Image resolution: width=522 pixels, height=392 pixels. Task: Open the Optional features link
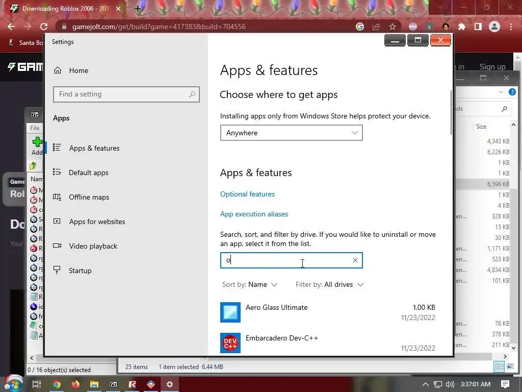coord(247,194)
